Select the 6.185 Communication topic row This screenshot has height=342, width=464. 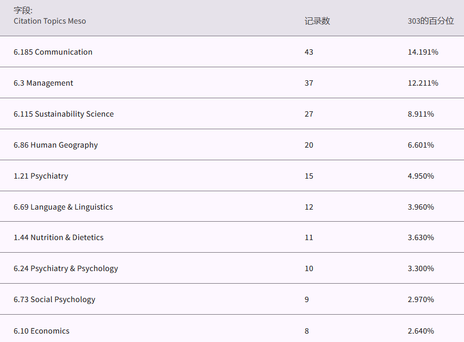click(x=53, y=52)
